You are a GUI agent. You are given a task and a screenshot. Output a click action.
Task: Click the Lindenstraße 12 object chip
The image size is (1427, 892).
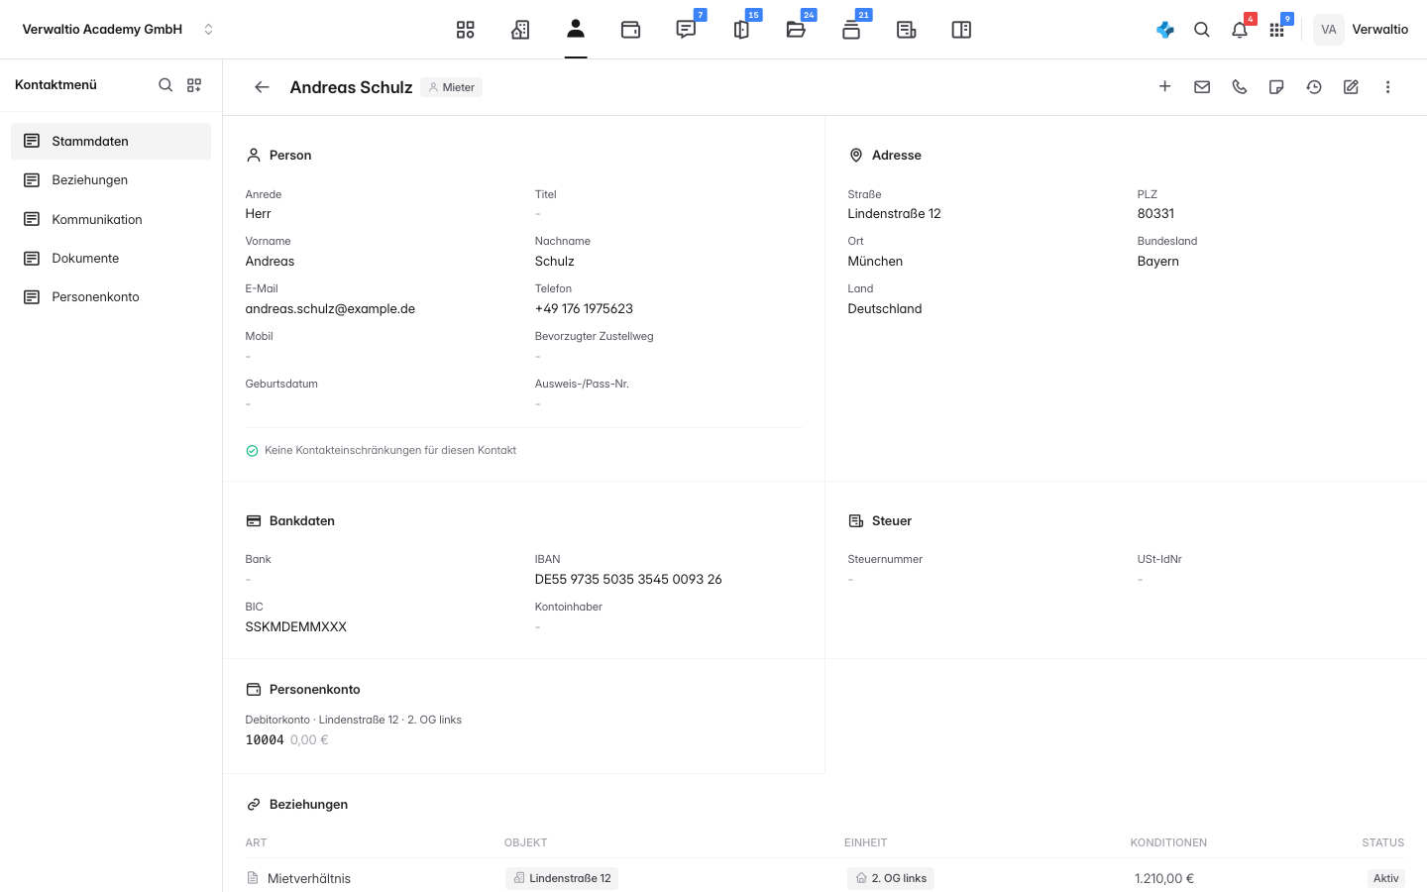[x=562, y=878]
